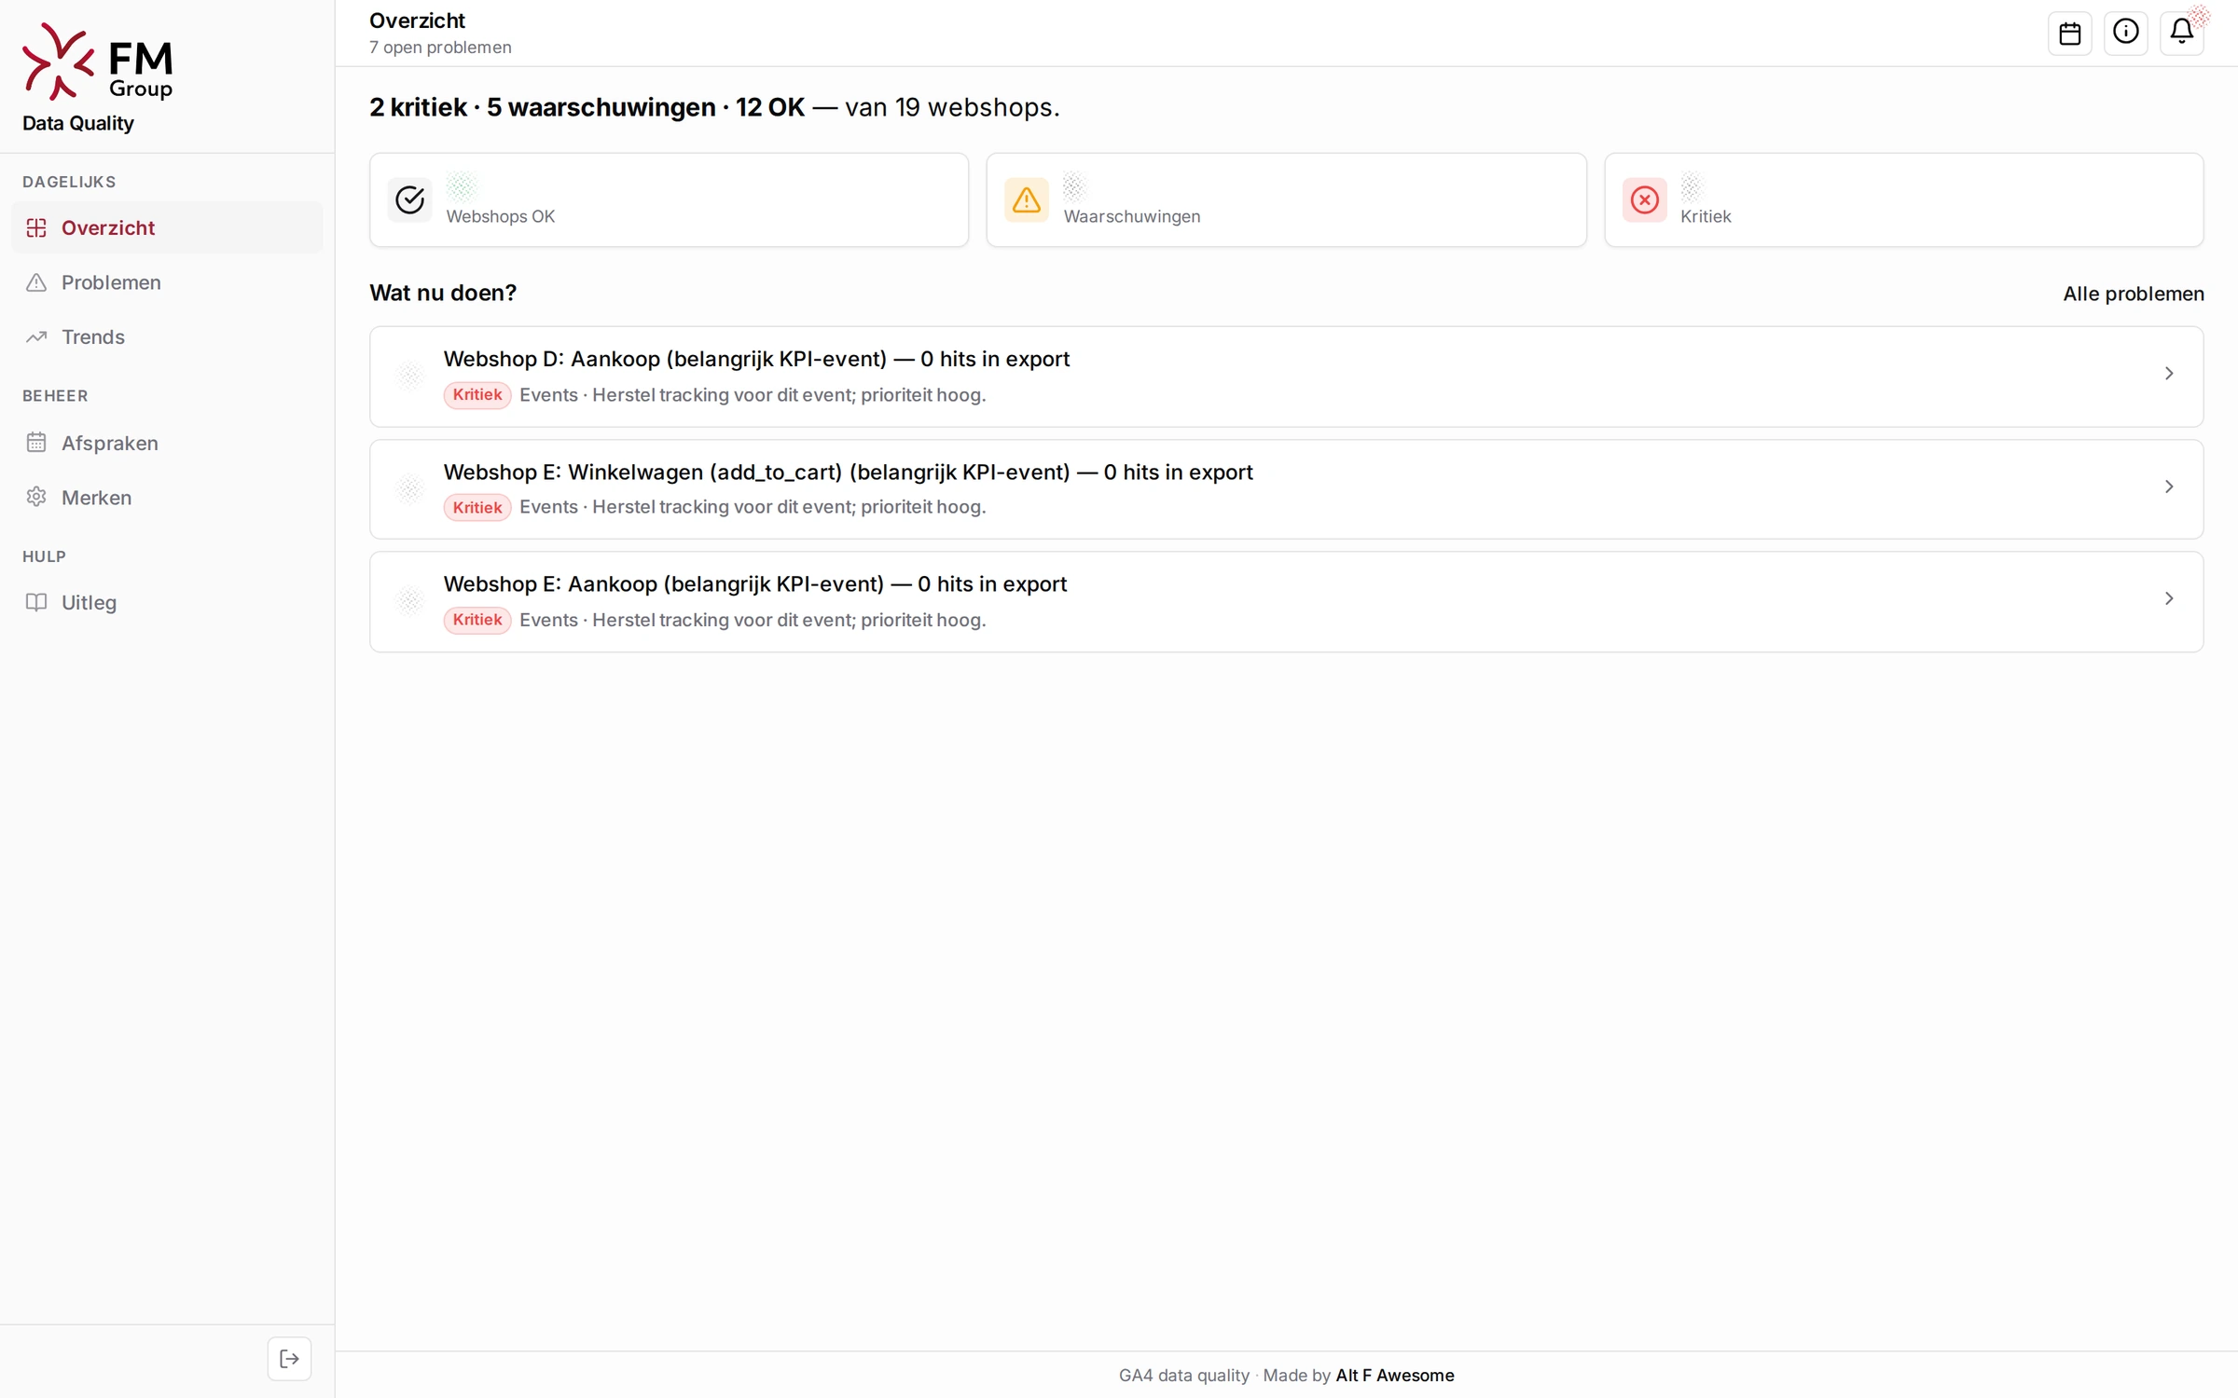Open Webshop E Aankoop problem title
Viewport: 2238px width, 1398px height.
point(755,583)
